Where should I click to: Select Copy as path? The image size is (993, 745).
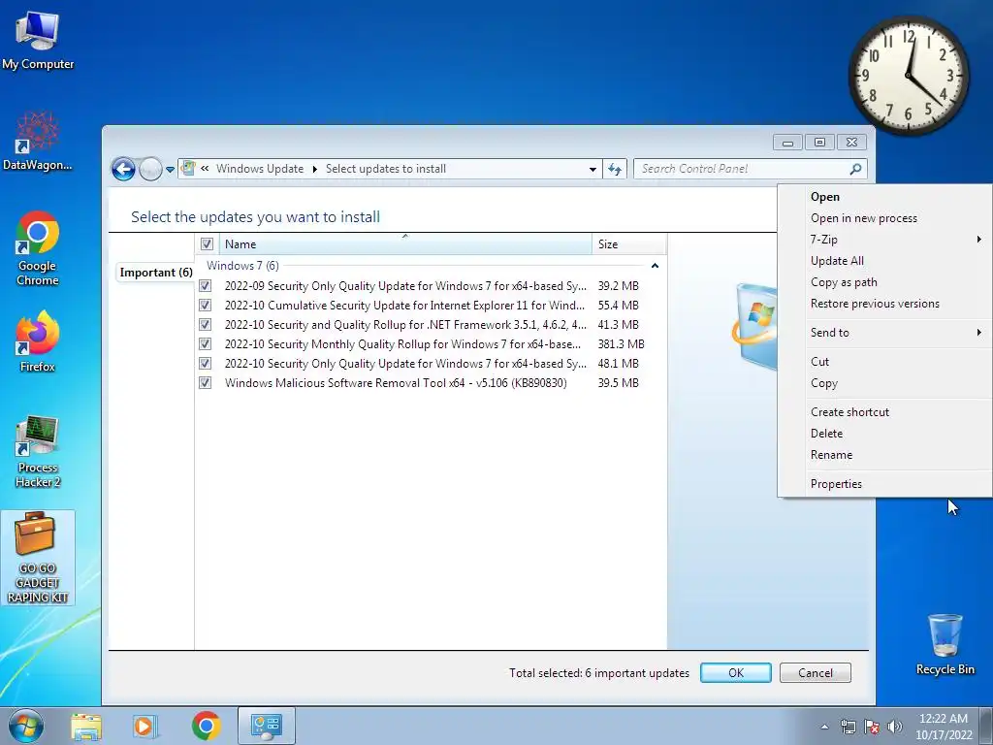pos(885,282)
